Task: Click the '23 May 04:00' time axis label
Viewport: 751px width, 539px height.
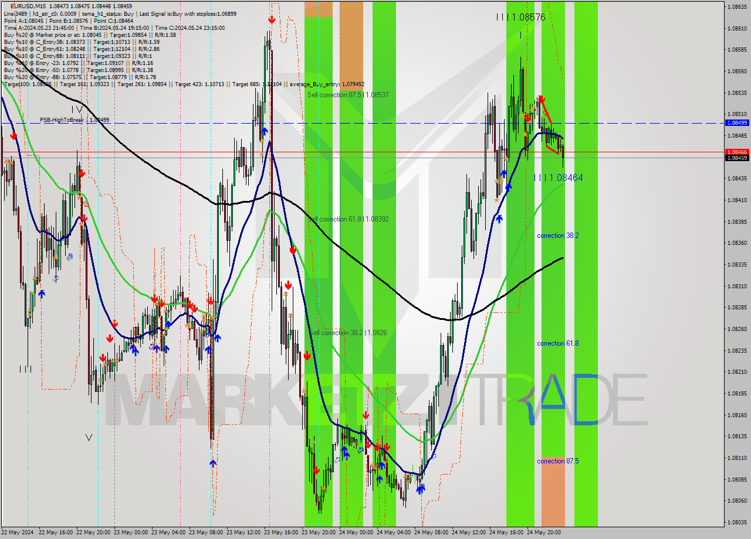Action: (168, 533)
